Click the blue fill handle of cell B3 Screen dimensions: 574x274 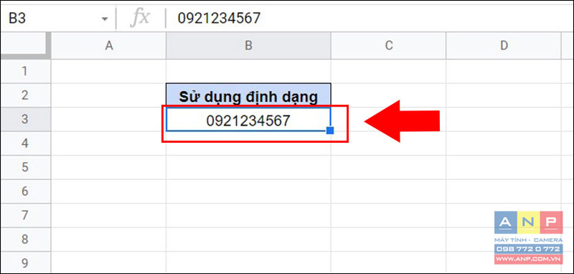coord(330,131)
